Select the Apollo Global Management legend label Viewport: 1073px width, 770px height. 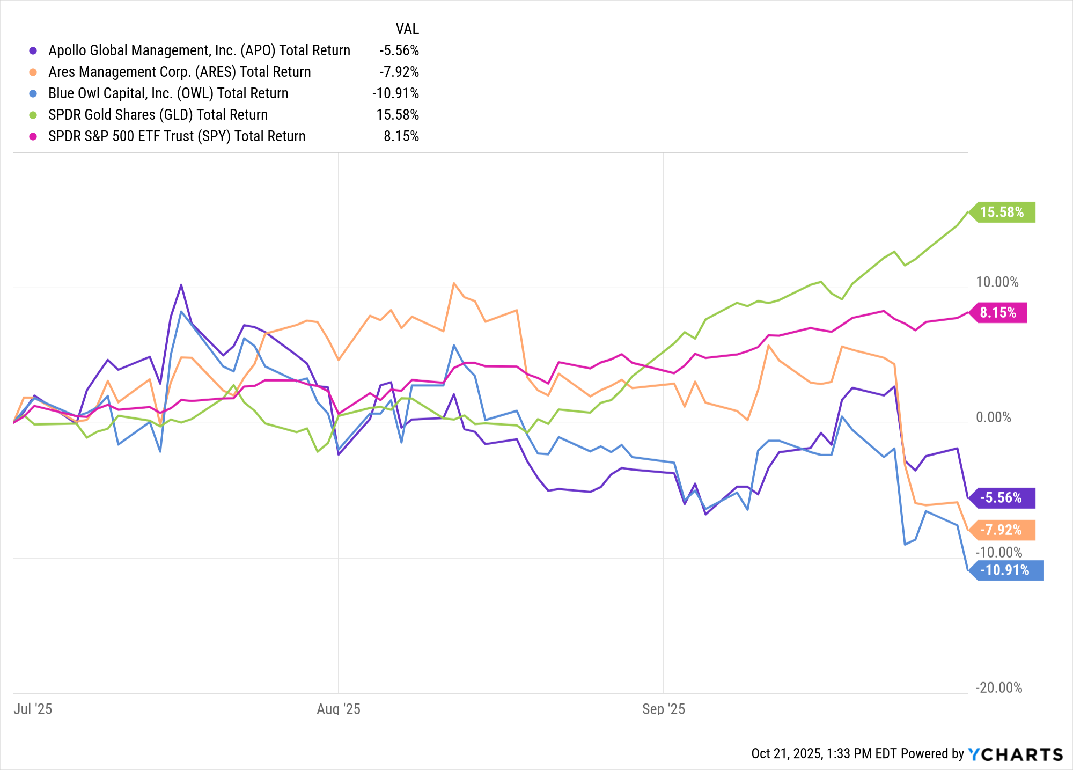pos(199,50)
